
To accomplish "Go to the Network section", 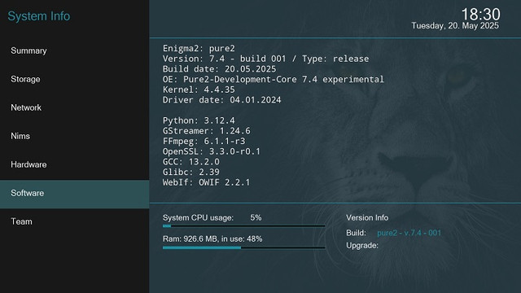I will click(74, 107).
